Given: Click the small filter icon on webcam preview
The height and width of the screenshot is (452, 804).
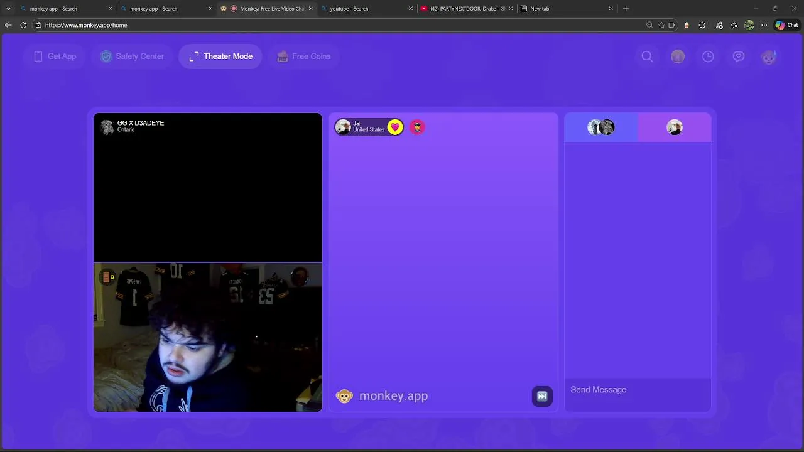Looking at the screenshot, I should click(x=108, y=277).
